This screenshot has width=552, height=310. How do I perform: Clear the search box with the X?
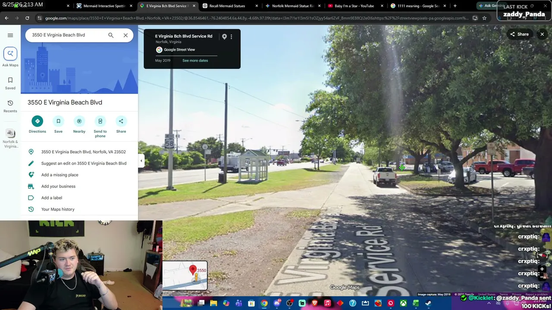pos(125,35)
